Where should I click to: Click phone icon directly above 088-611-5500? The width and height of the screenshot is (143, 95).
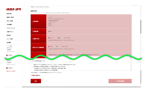pyautogui.click(x=7, y=68)
